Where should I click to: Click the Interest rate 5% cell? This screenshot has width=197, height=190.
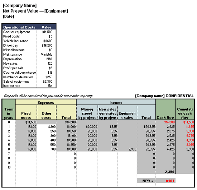tap(47, 86)
